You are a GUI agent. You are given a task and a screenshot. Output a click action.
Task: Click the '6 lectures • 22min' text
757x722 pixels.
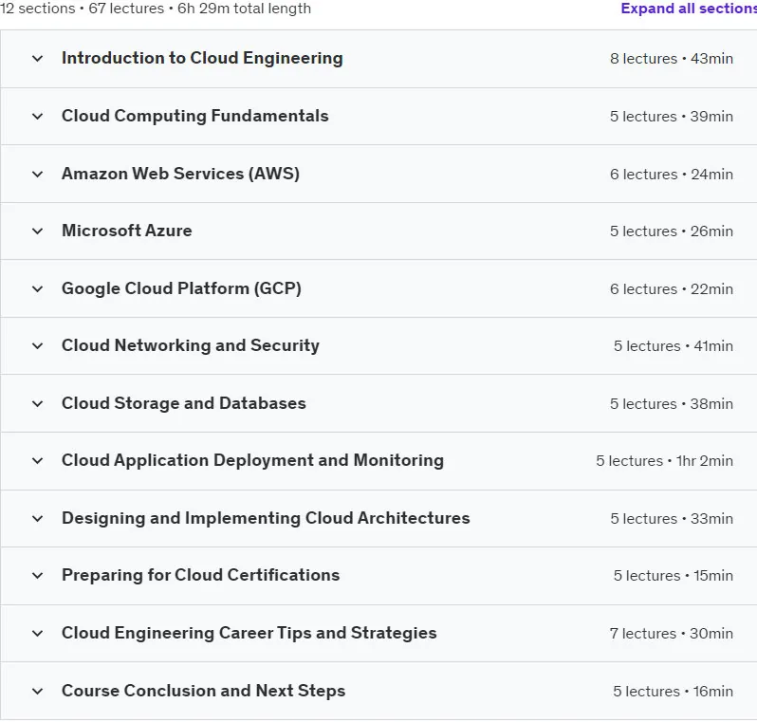(672, 288)
